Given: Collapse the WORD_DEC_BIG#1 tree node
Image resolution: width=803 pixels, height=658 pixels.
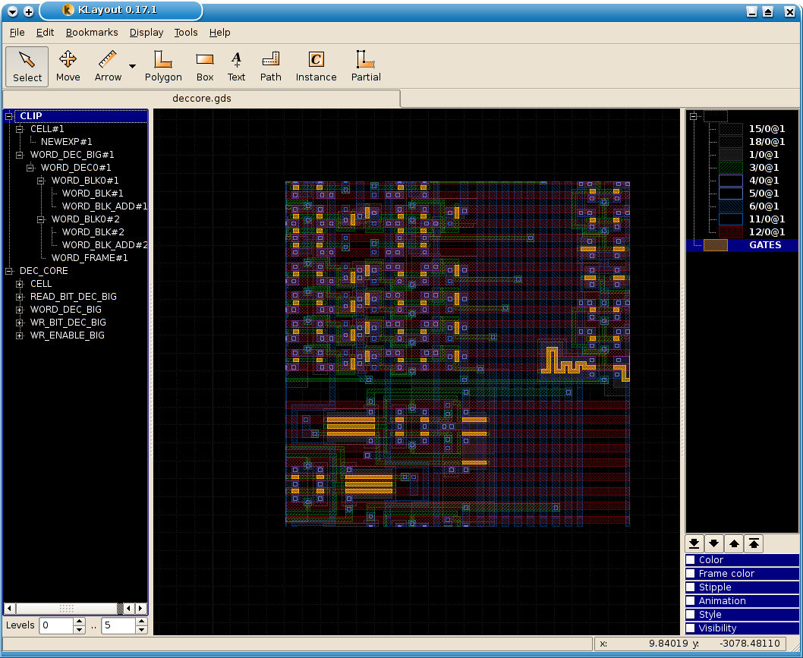Looking at the screenshot, I should 20,155.
